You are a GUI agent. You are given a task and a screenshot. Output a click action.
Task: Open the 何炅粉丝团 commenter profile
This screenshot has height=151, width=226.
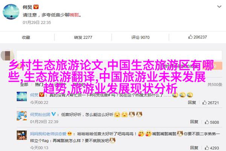click(40, 115)
